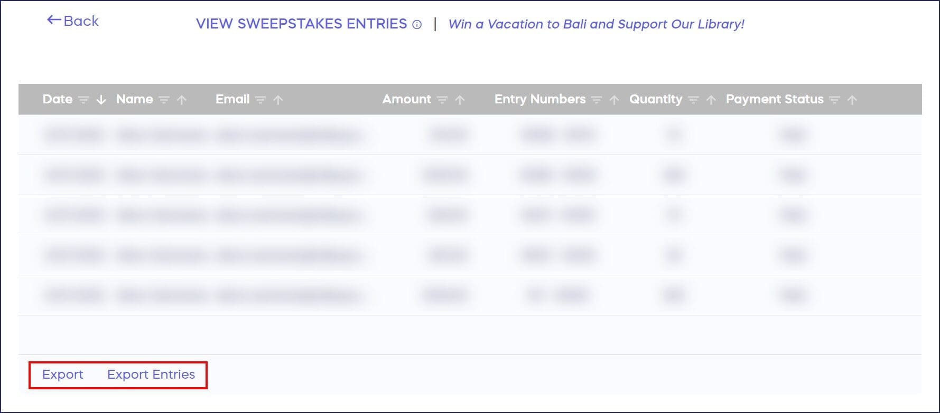This screenshot has height=413, width=940.
Task: Open the Amount column filter
Action: click(442, 100)
